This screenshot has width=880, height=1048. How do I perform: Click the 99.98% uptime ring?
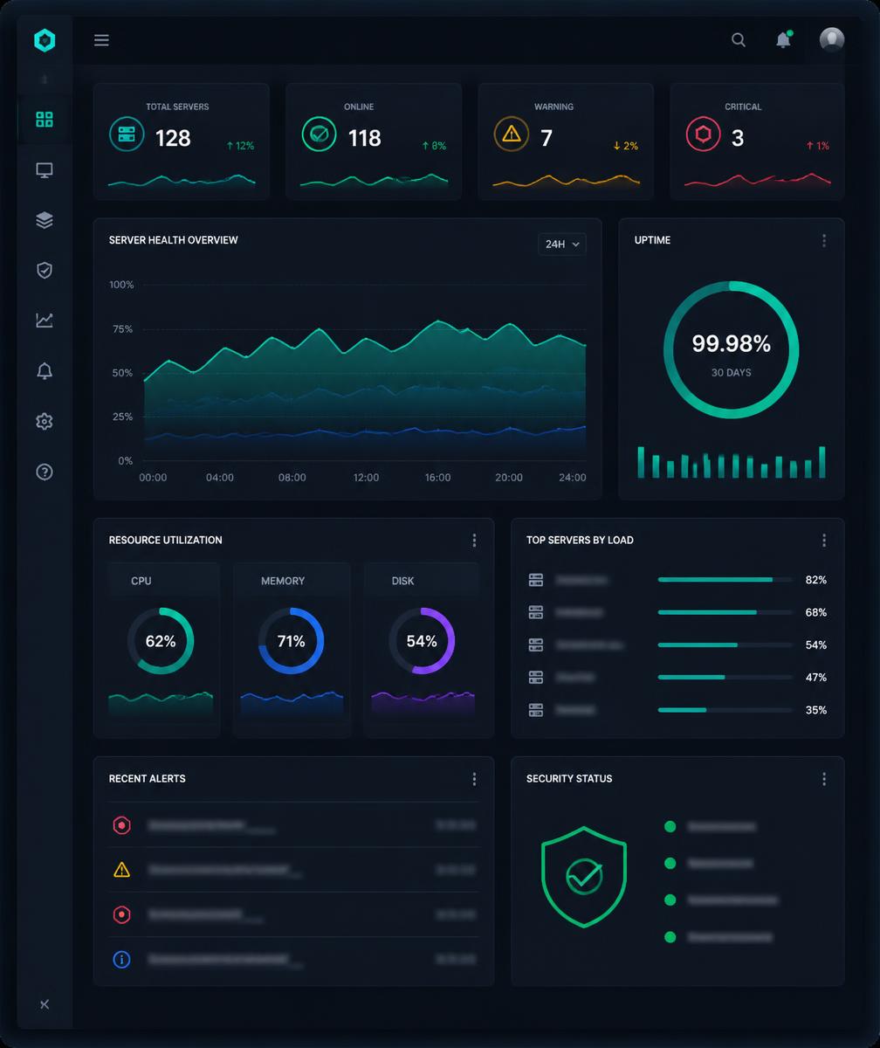(x=731, y=349)
